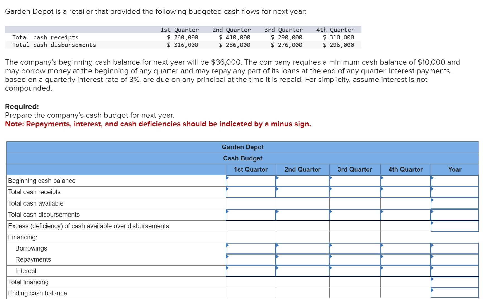
Task: Select the '$ 296,000' disbursements value
Action: tap(338, 45)
